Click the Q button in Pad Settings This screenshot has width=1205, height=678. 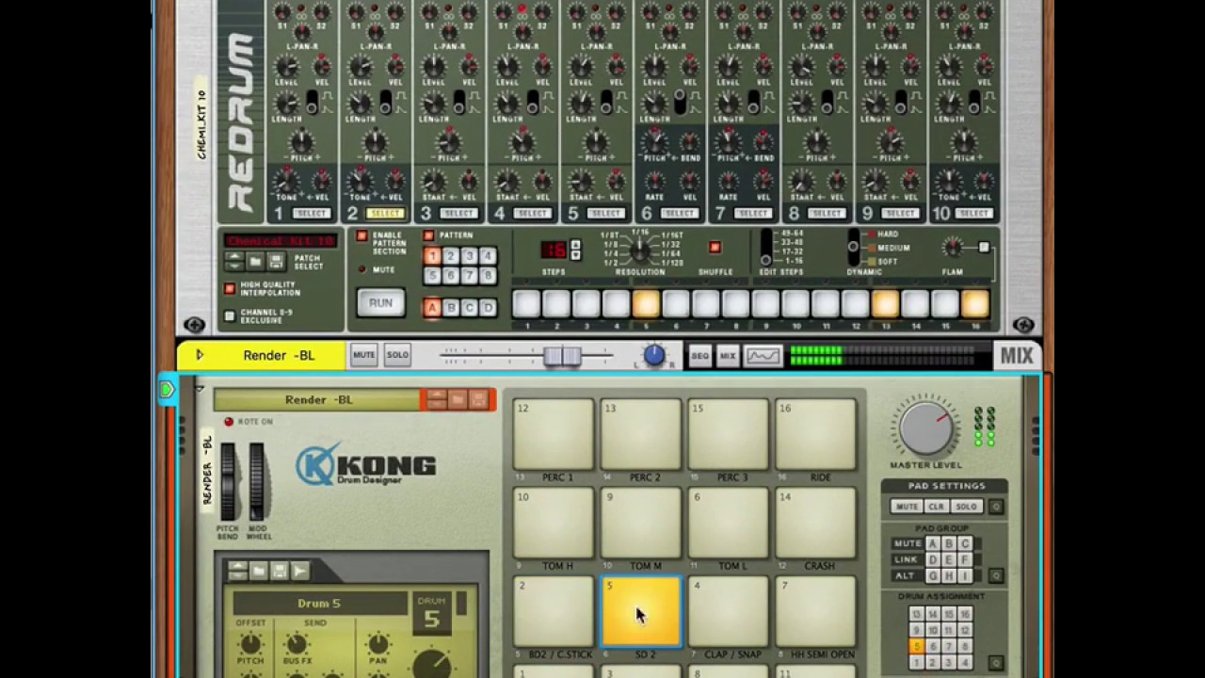tap(996, 507)
